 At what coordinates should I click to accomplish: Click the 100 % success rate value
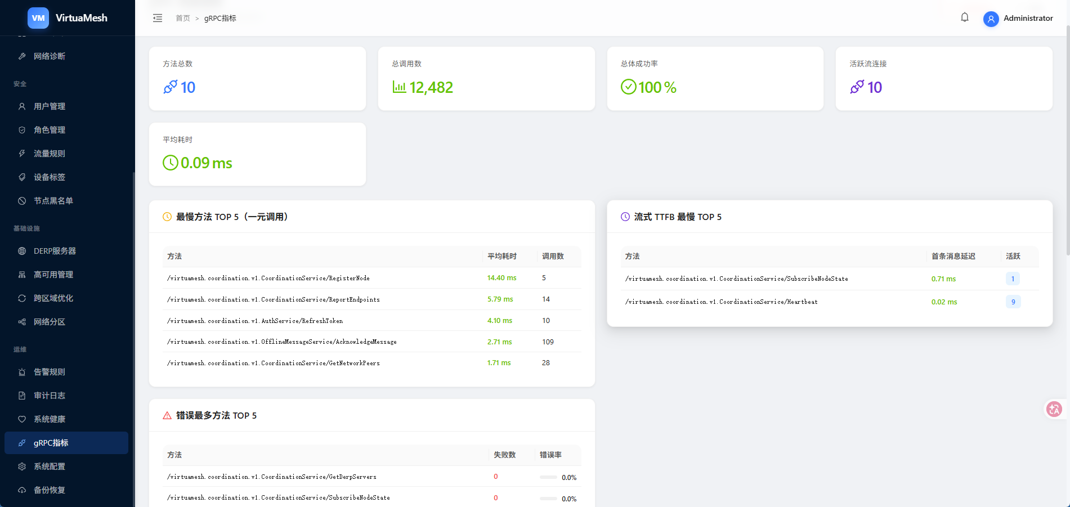[x=657, y=87]
